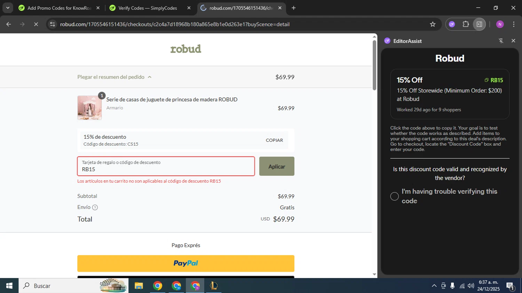
Task: Open first Chrome icon in taskbar
Action: (x=158, y=286)
